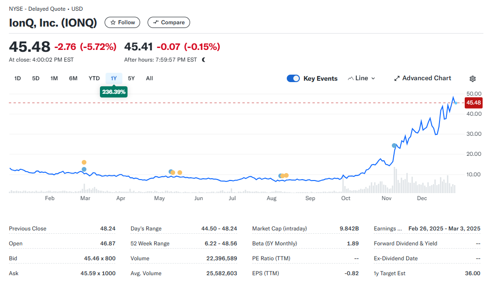Click the orange event marker in March
The image size is (489, 285).
[84, 162]
